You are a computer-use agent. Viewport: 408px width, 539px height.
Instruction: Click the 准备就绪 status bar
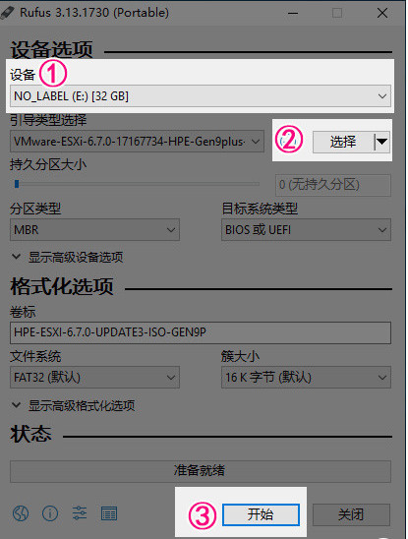[x=201, y=471]
